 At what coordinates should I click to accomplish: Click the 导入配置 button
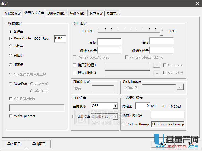[15, 144]
